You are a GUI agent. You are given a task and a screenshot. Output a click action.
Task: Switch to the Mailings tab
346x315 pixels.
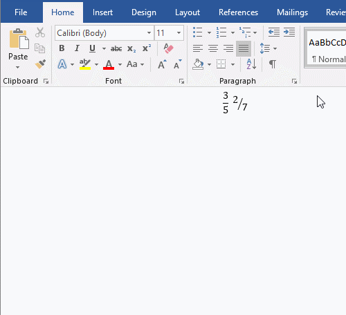[x=292, y=12]
